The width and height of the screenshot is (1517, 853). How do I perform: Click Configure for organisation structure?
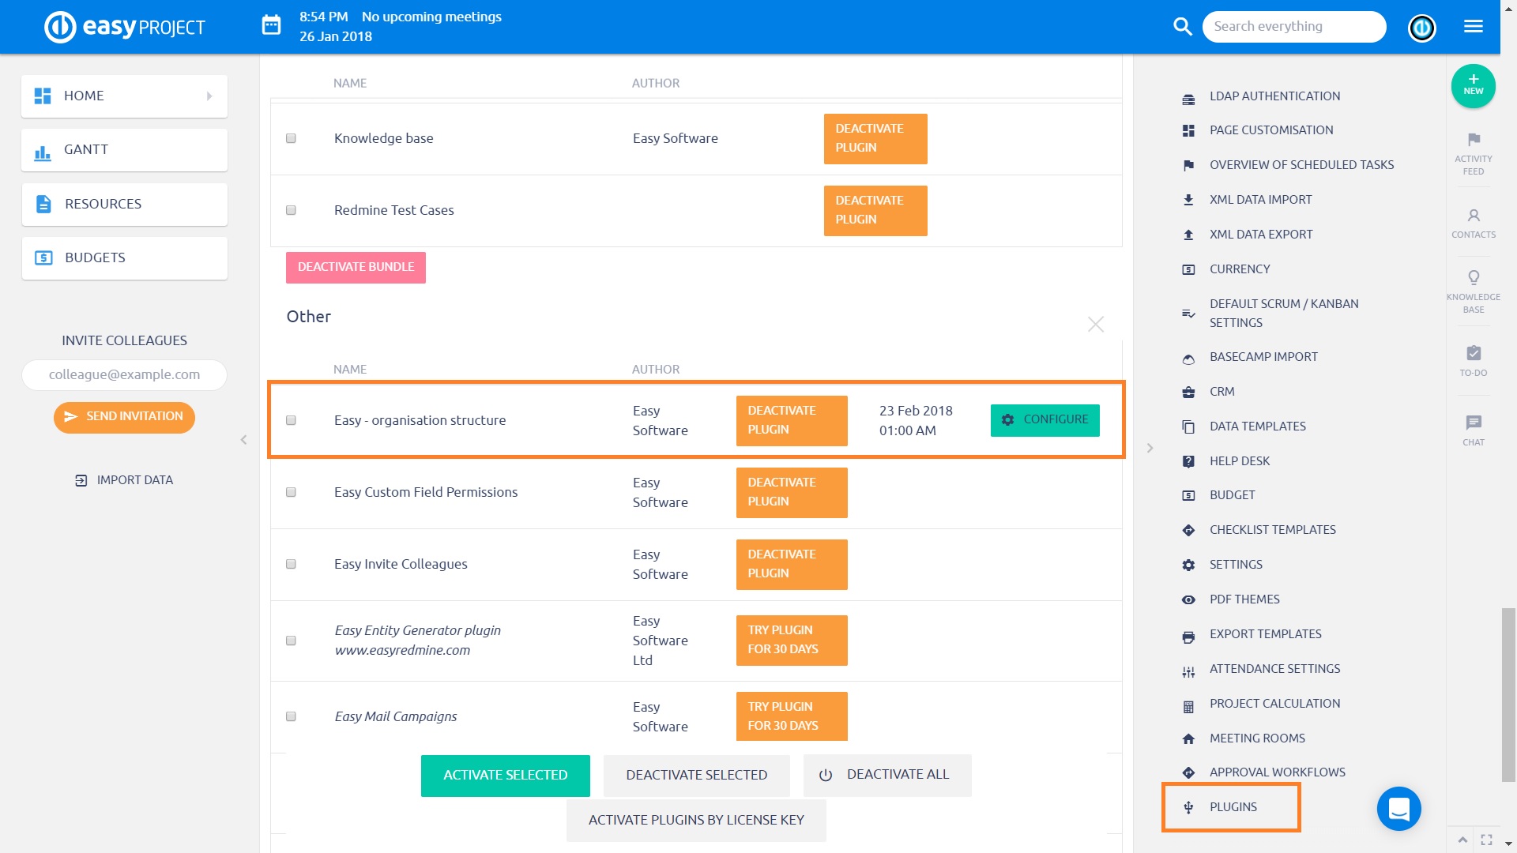pyautogui.click(x=1045, y=419)
